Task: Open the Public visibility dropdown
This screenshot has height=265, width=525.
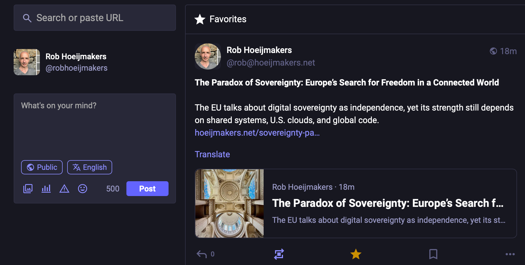Action: pos(42,167)
